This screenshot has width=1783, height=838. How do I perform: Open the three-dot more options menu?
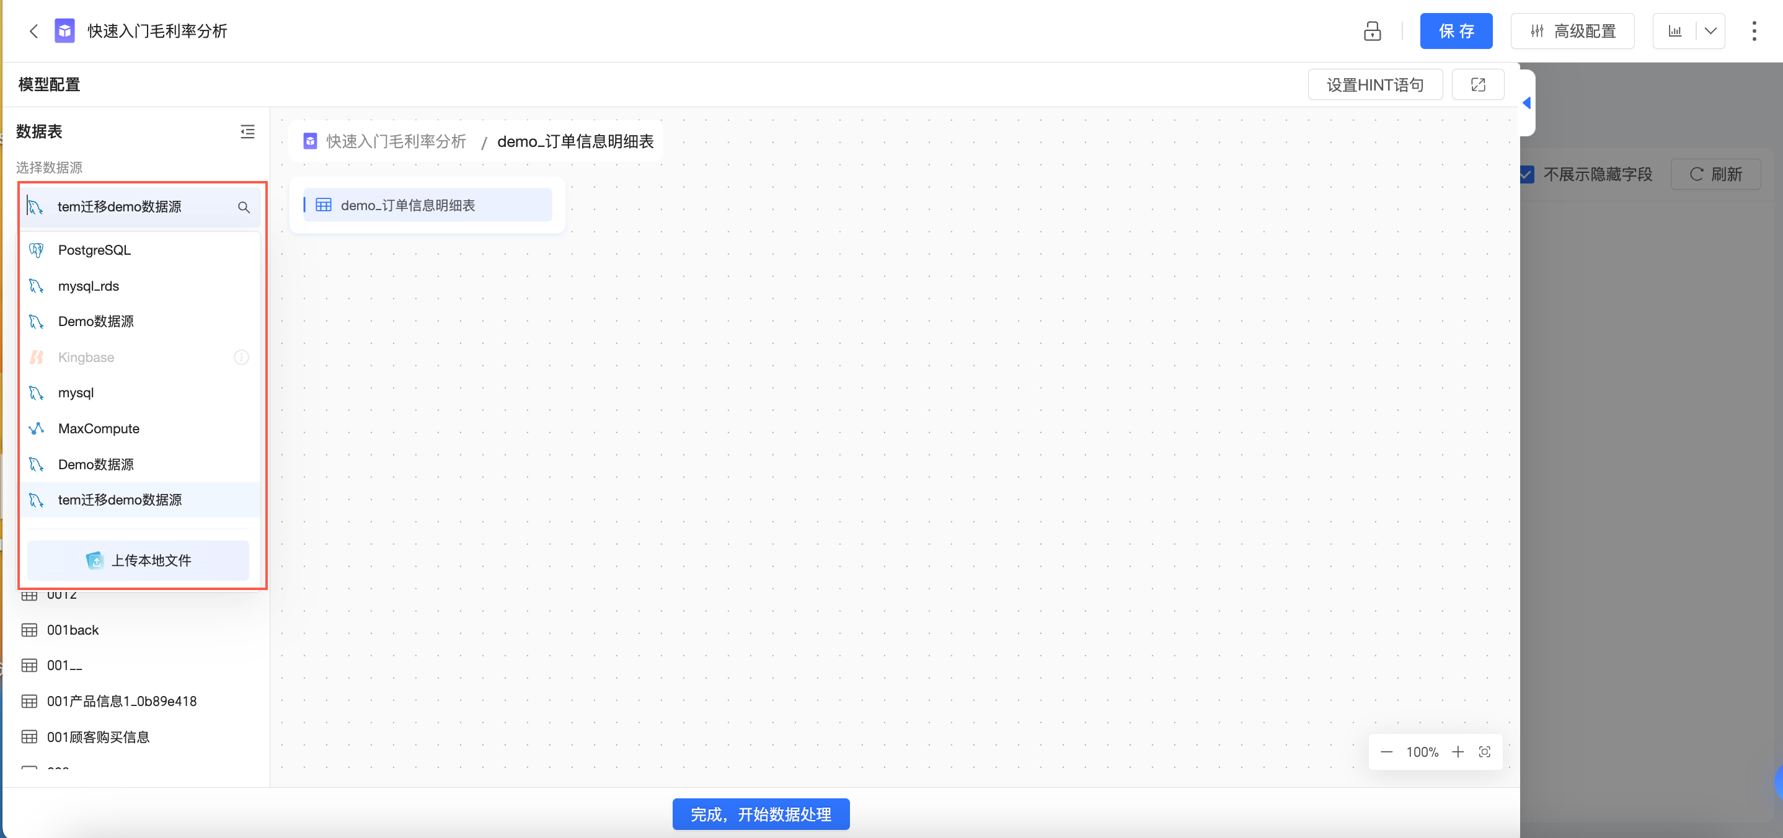[1753, 31]
